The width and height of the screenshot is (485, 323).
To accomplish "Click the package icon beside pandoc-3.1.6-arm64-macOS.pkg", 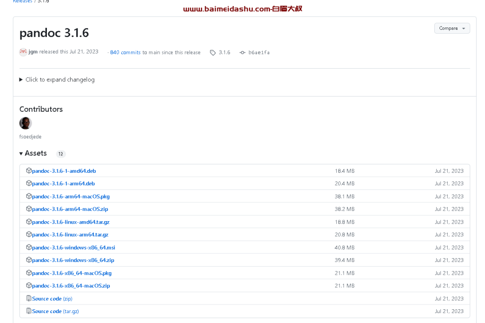I will [x=28, y=196].
